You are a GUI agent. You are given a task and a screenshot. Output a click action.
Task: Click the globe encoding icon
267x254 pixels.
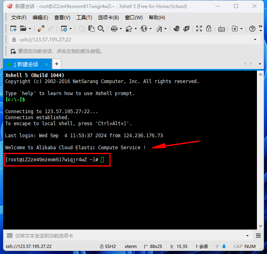click(x=144, y=28)
